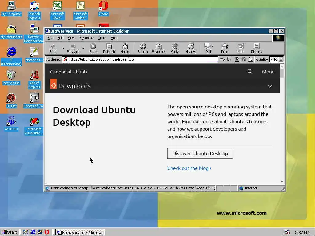The width and height of the screenshot is (315, 236).
Task: Click the Go arrow beside address bar
Action: pyautogui.click(x=222, y=59)
